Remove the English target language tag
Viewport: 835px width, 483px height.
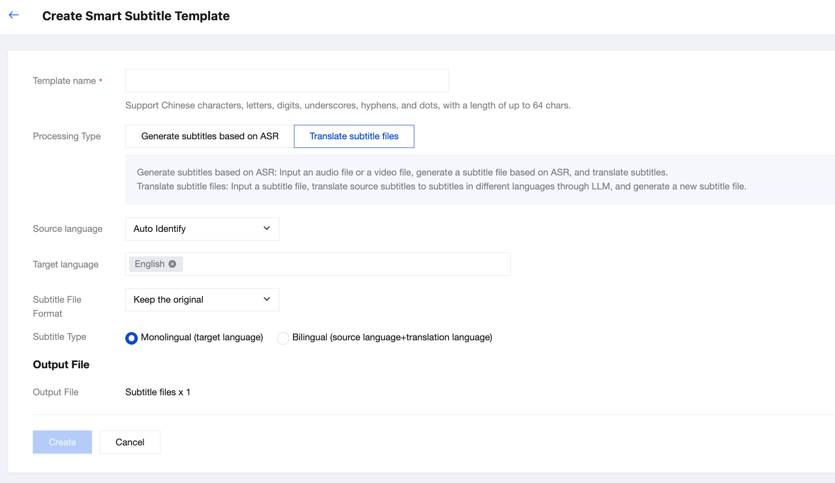pyautogui.click(x=172, y=264)
